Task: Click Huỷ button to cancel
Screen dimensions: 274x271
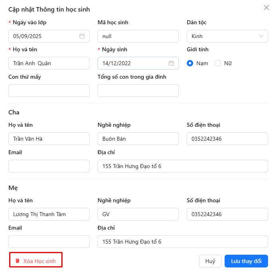Action: [210, 261]
